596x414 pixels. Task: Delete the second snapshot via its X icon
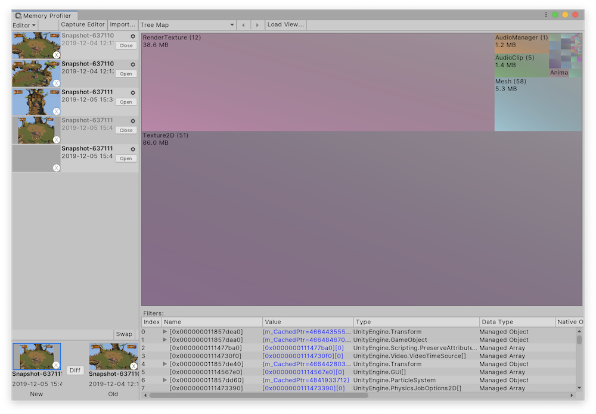point(56,83)
